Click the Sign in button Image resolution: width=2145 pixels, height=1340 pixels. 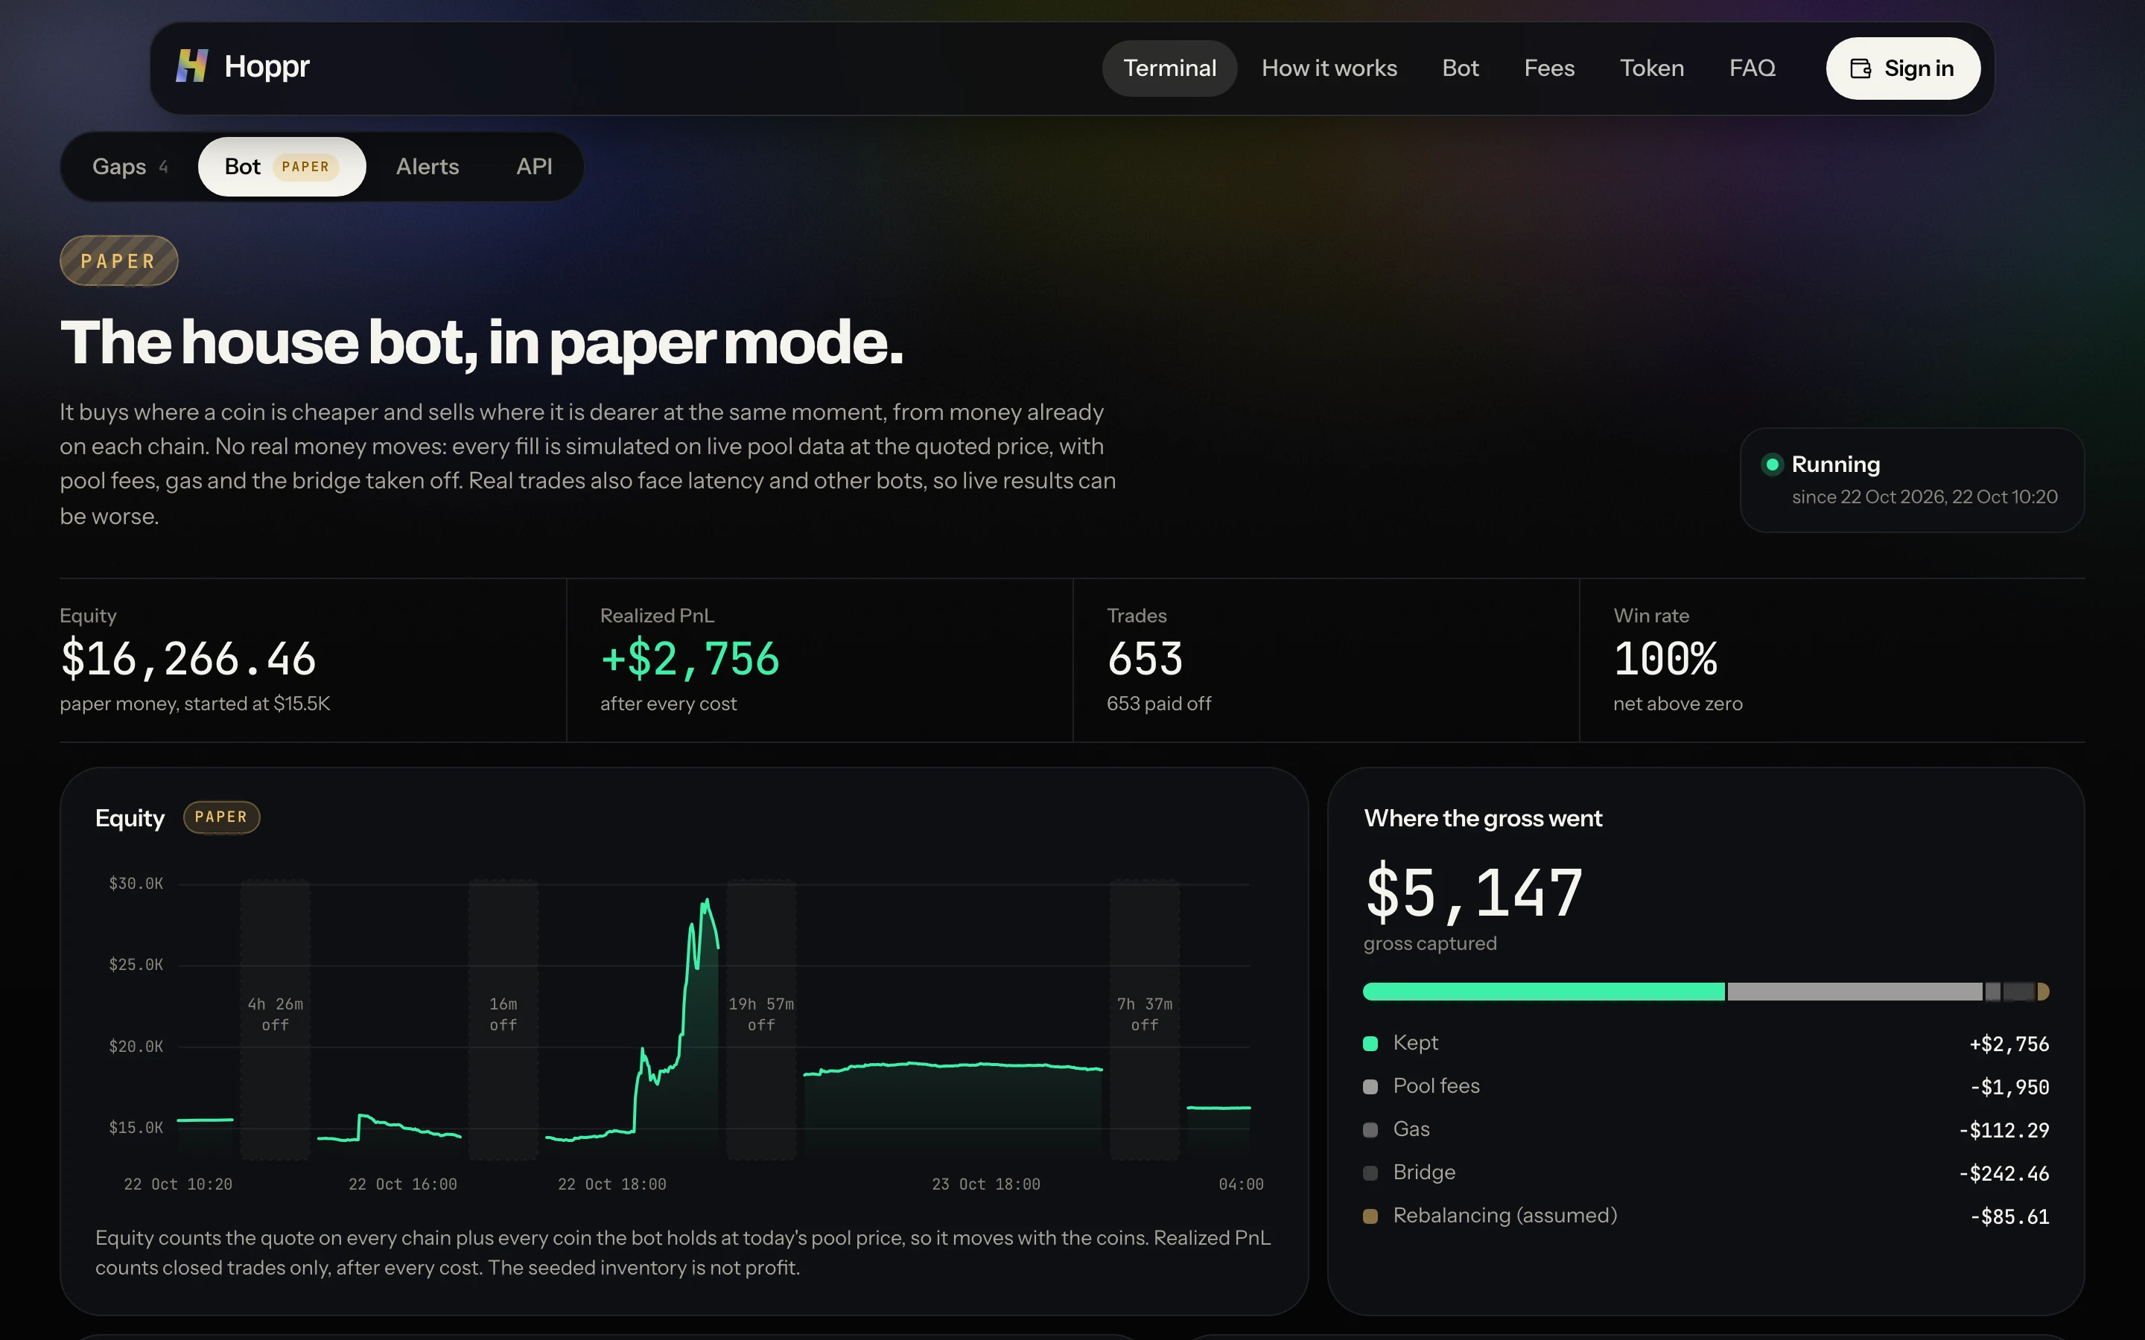click(1903, 68)
